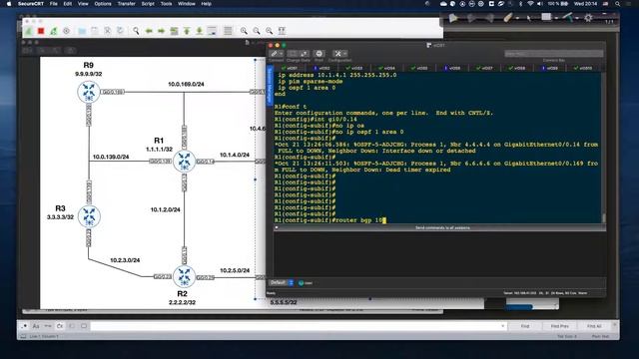Click the Session Manager side tab
Image resolution: width=639 pixels, height=359 pixels.
270,85
